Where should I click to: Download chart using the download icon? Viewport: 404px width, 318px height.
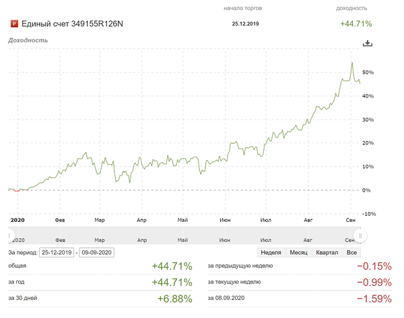367,43
